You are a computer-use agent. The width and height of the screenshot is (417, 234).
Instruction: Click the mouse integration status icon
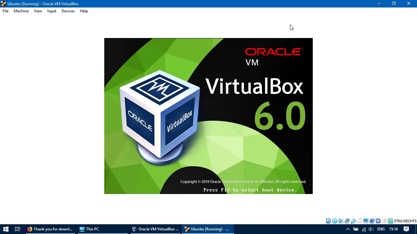(x=384, y=221)
